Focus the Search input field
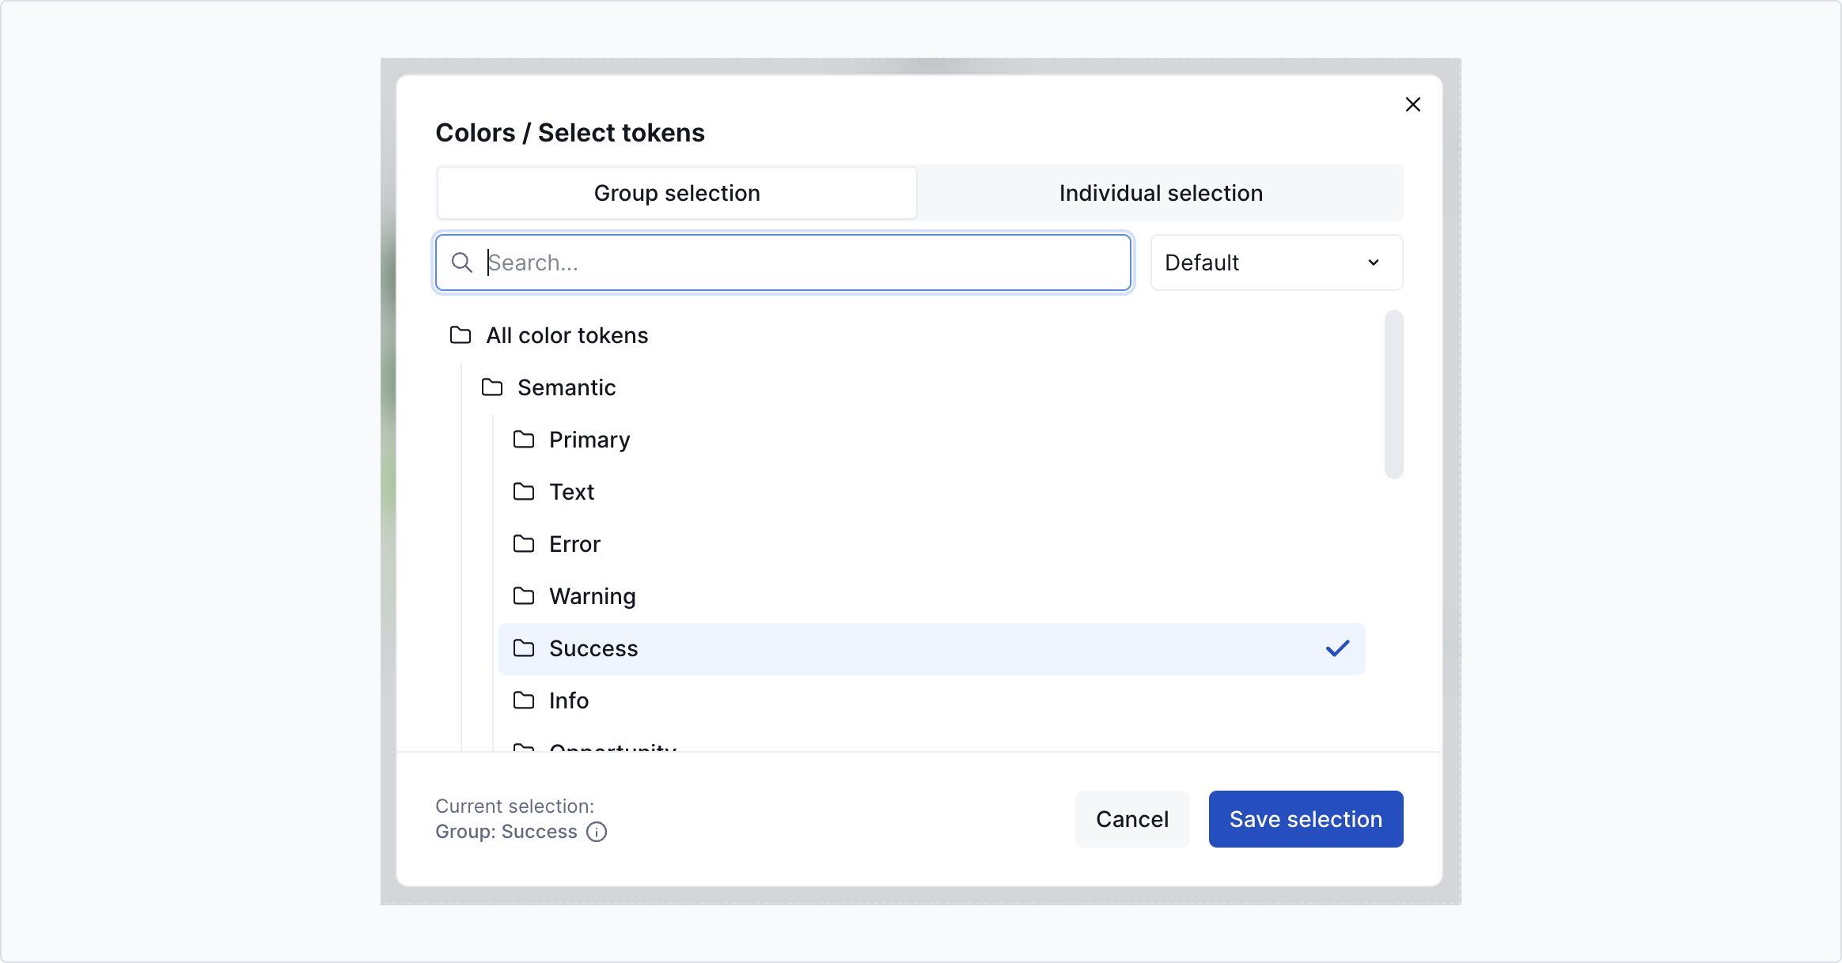 pos(791,262)
